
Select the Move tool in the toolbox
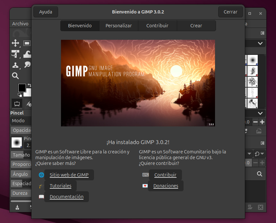pos(15,43)
